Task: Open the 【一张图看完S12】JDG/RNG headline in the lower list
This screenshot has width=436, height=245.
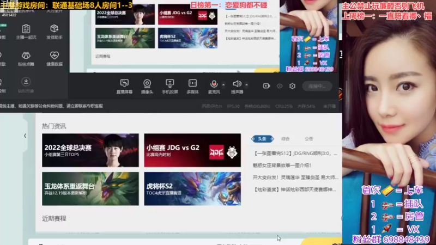Action: [x=295, y=154]
